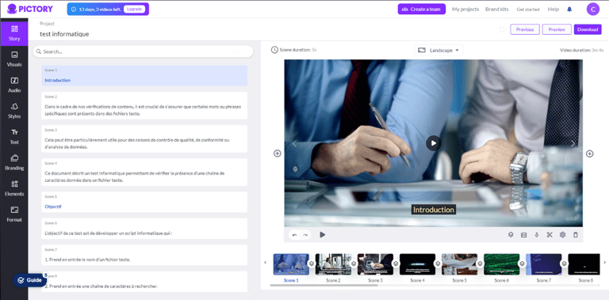
Task: Open scene settings gear icon
Action: (562, 234)
